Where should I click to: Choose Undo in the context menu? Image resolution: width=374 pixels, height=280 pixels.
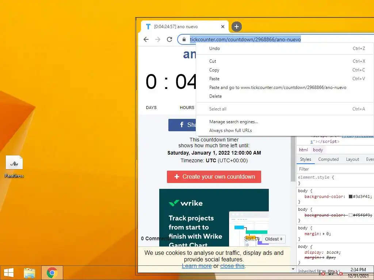click(x=285, y=48)
